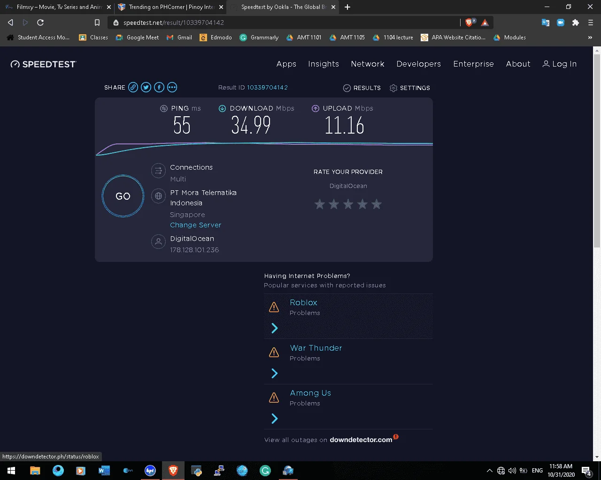601x480 pixels.
Task: Open the Apps menu
Action: [x=286, y=64]
